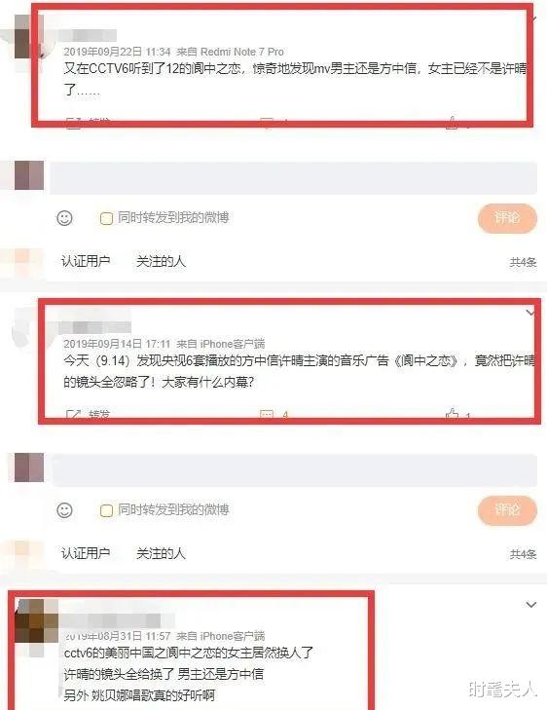Open emoji picker in first comment box

[64, 218]
